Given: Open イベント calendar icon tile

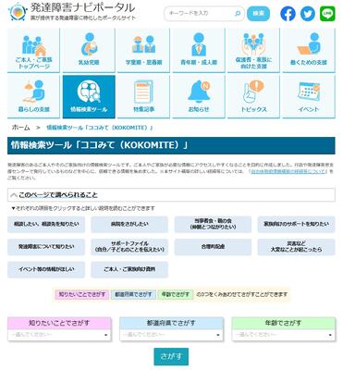Looking at the screenshot, I should (309, 97).
